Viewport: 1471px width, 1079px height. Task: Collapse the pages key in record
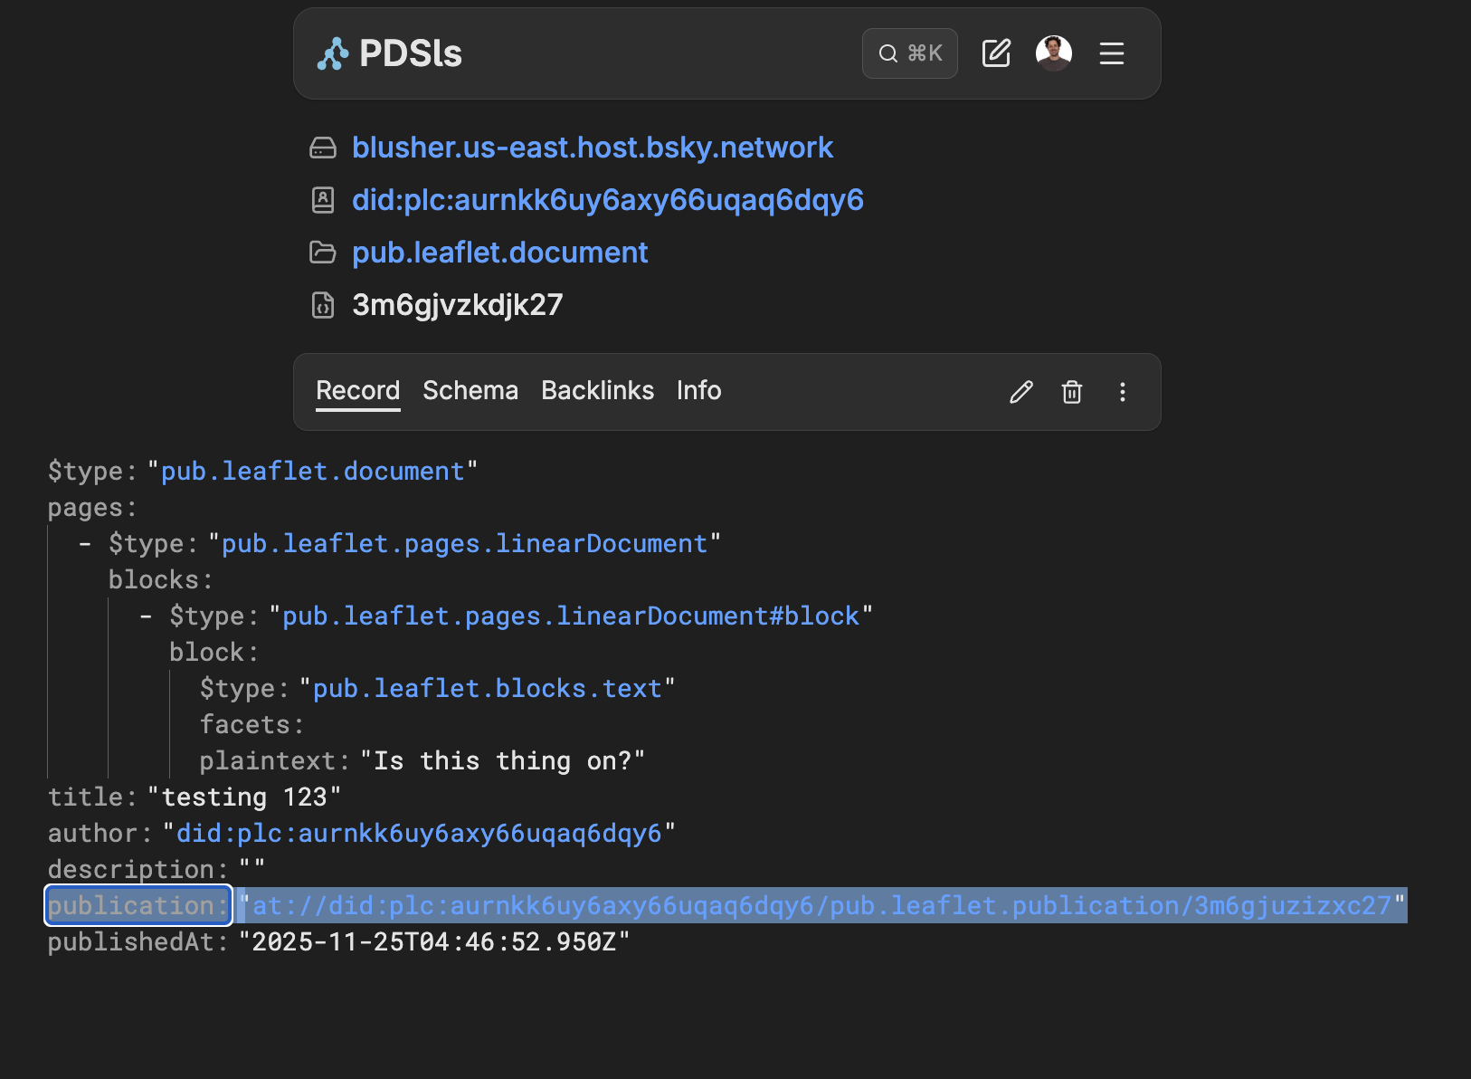(x=90, y=508)
